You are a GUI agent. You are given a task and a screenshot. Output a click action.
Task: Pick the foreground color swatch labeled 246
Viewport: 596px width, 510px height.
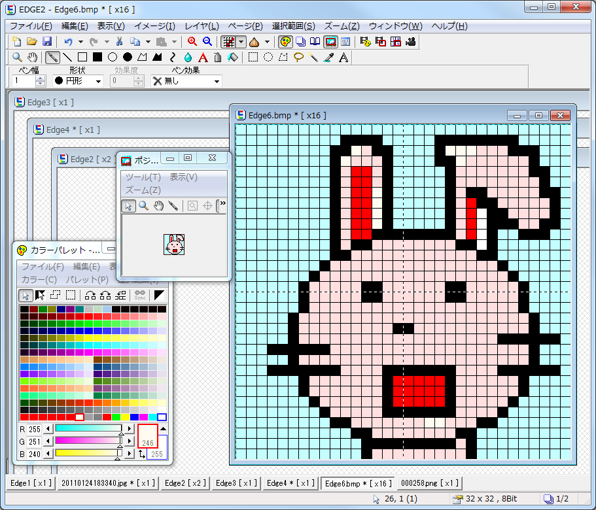tap(147, 436)
